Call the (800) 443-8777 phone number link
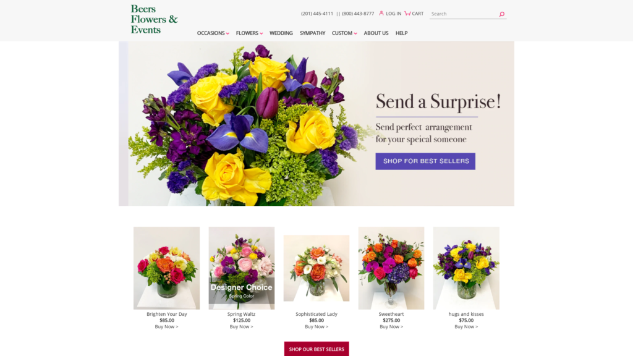 click(358, 14)
